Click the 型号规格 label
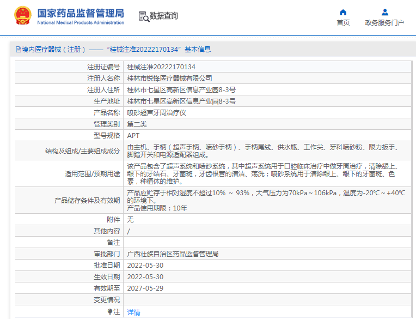The width and height of the screenshot is (416, 319). 107,135
